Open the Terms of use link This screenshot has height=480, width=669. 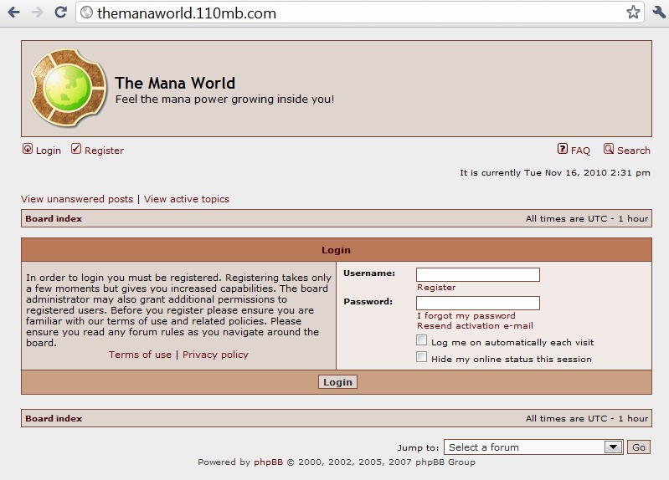140,355
